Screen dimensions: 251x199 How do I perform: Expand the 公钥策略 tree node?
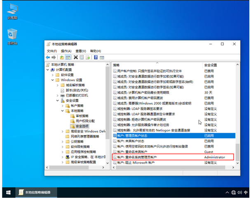point(63,141)
